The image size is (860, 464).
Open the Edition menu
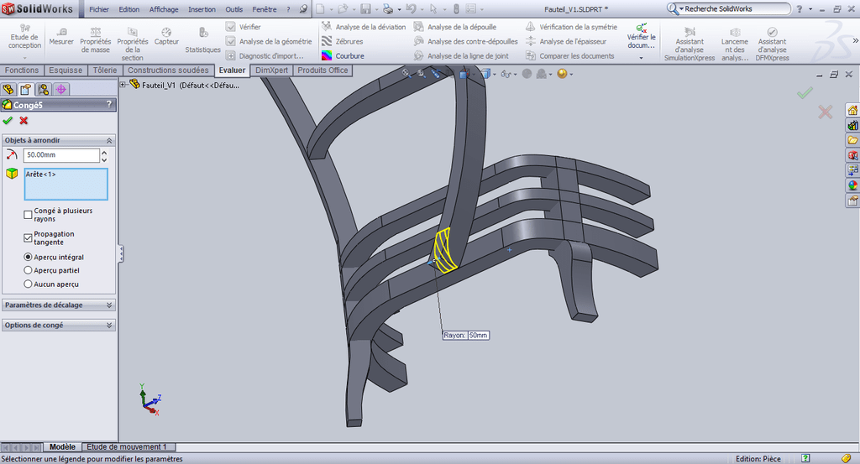[x=128, y=9]
